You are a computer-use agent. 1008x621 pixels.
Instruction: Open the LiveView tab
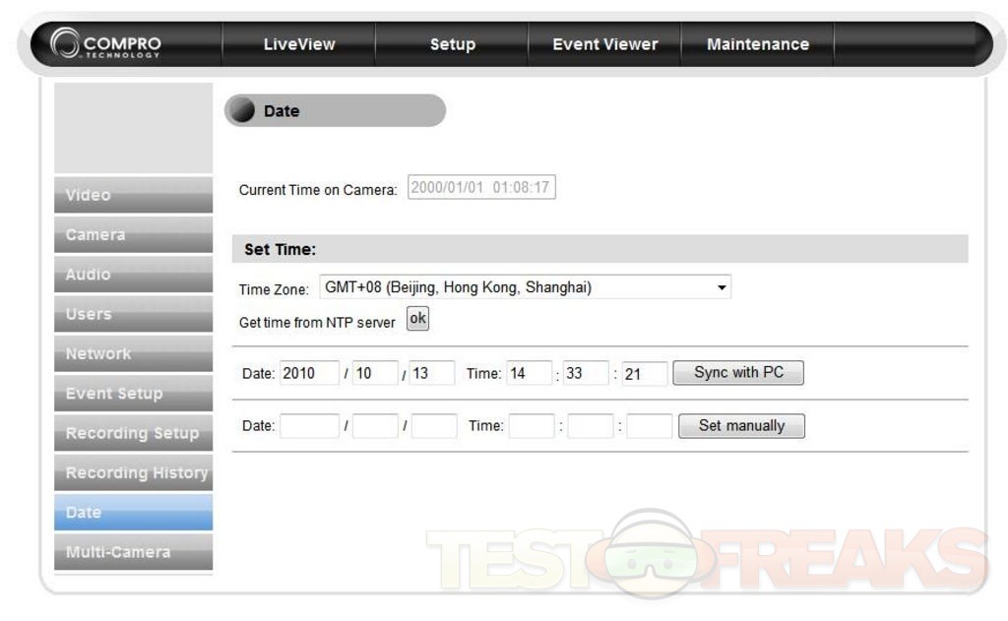[299, 44]
